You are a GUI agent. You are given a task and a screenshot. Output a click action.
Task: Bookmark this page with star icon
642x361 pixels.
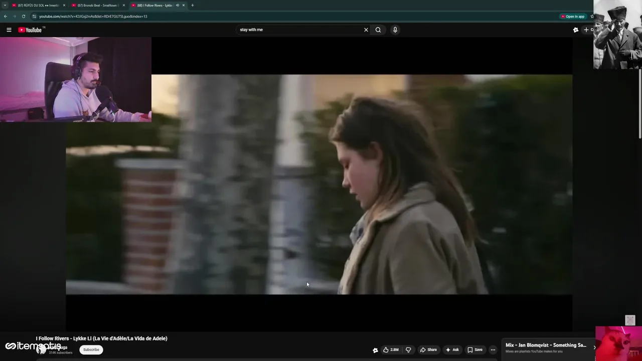point(592,16)
